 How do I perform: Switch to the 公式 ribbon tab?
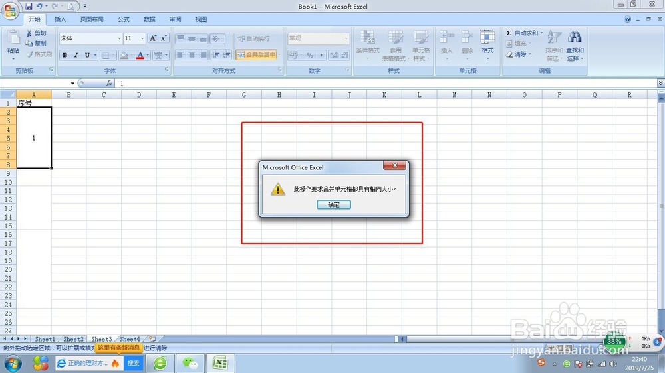[x=124, y=19]
